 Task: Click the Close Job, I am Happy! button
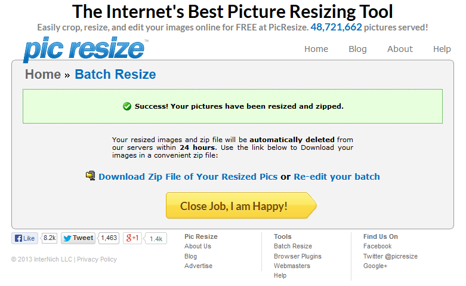pyautogui.click(x=241, y=205)
